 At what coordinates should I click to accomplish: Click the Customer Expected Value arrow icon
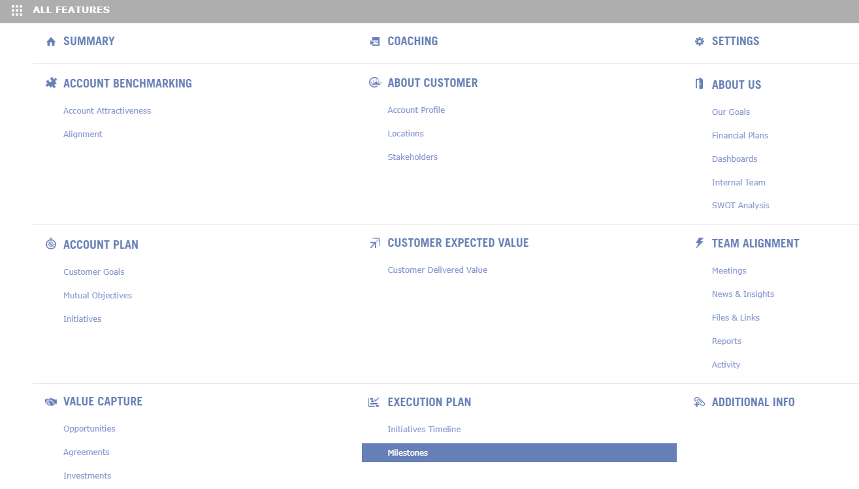point(375,243)
